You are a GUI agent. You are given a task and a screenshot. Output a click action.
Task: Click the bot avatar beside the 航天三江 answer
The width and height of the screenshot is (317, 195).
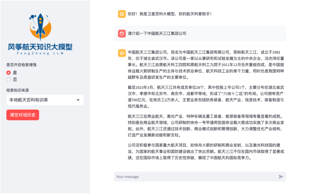(x=122, y=53)
